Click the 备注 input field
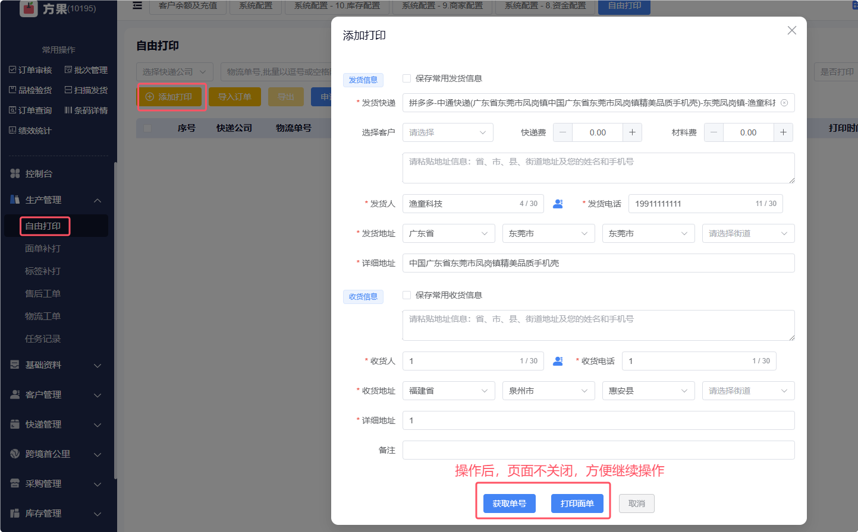This screenshot has width=858, height=532. click(598, 450)
